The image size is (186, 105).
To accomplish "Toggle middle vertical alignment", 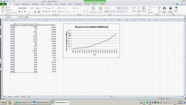I will (x=46, y=8).
